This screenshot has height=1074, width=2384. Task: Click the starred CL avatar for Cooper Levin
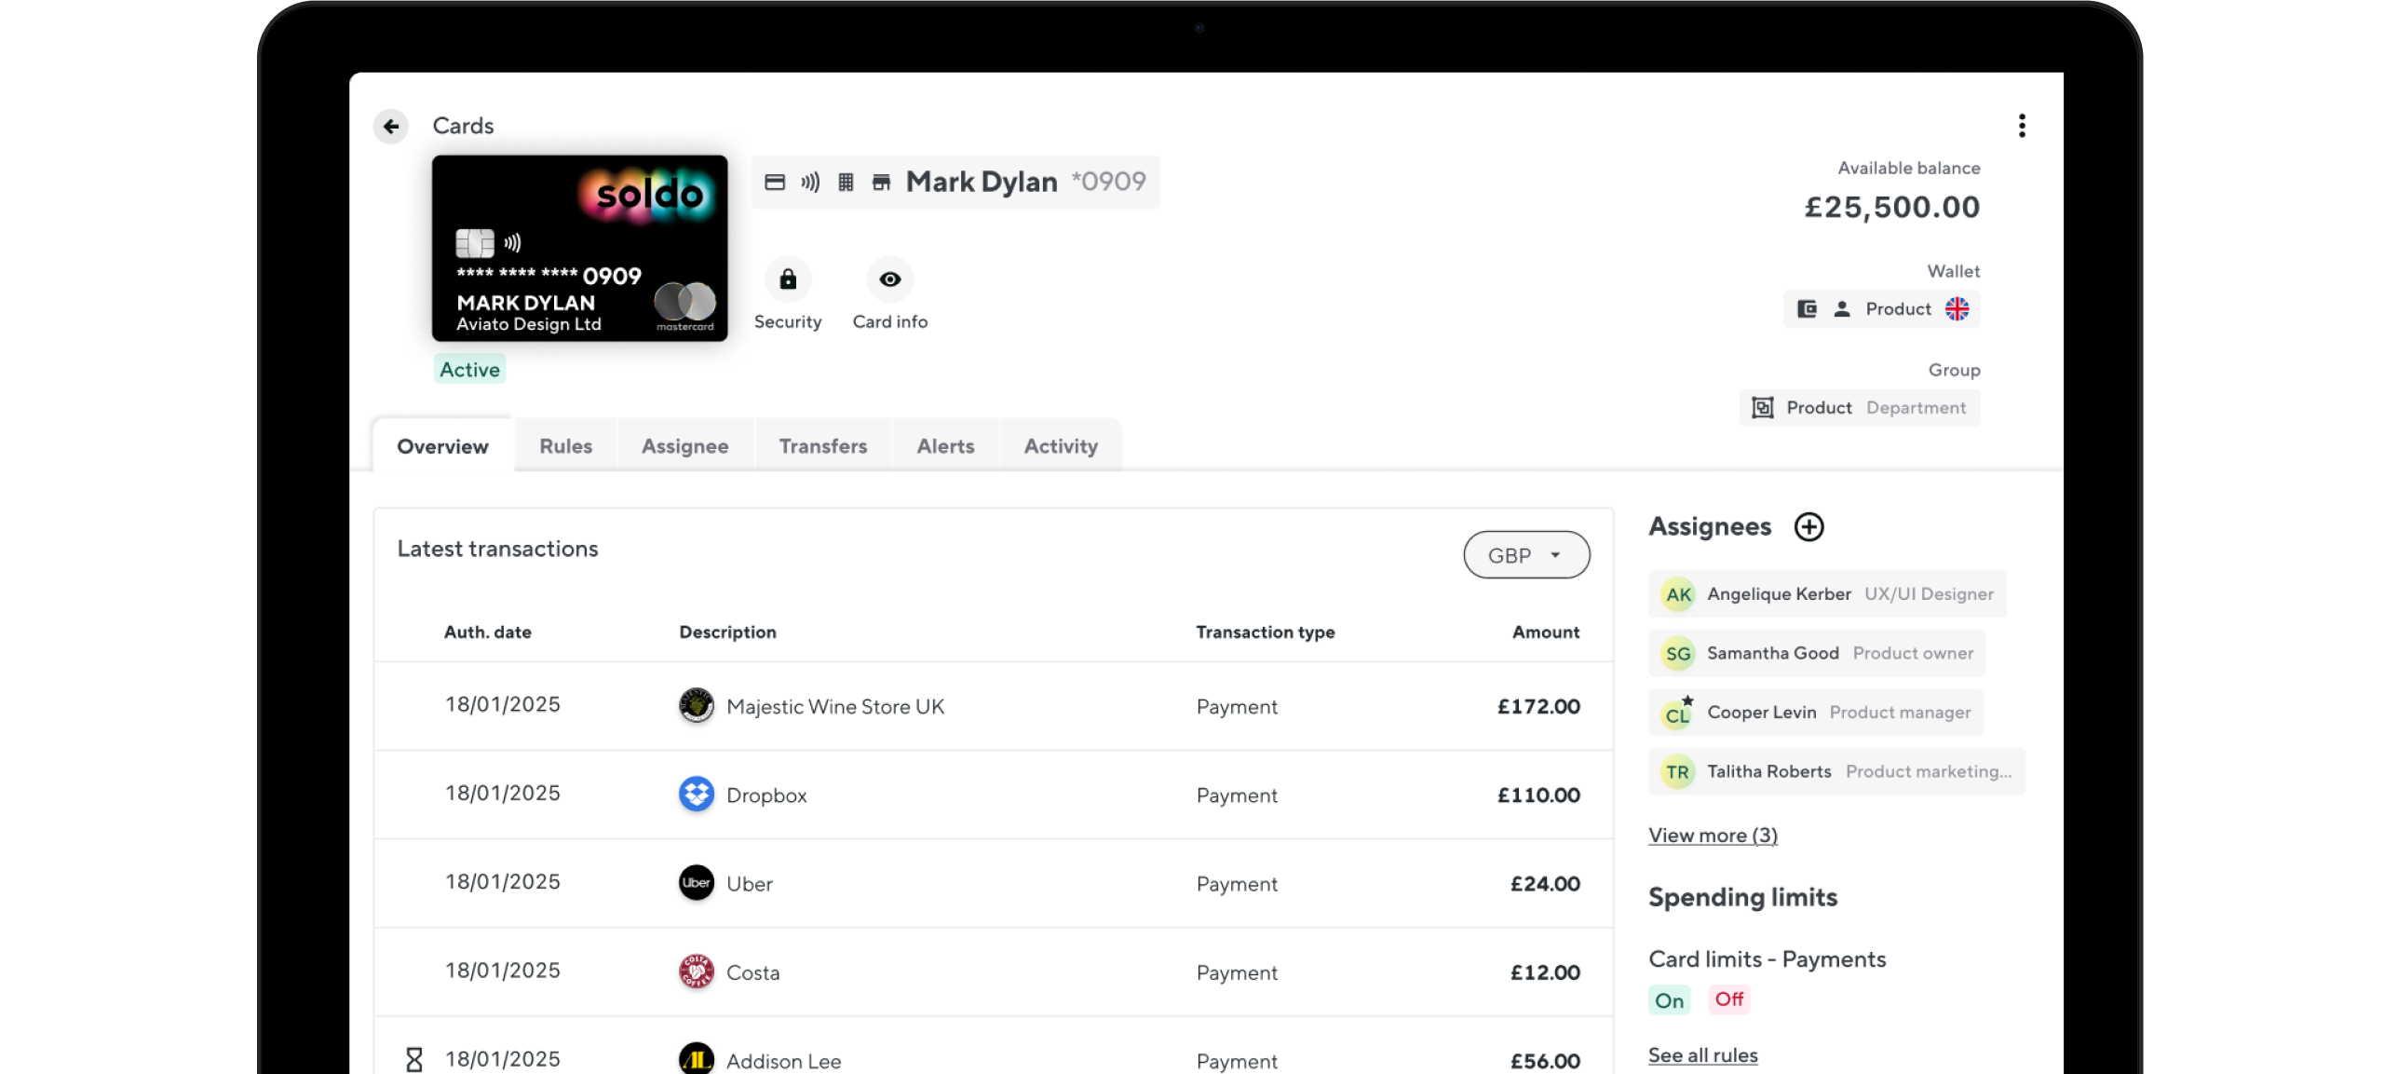pyautogui.click(x=1678, y=713)
